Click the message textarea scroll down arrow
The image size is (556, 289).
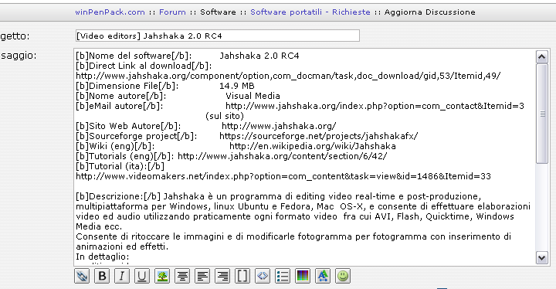541,258
